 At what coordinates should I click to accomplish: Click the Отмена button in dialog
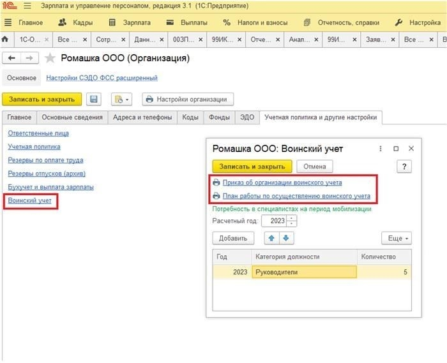pos(314,167)
